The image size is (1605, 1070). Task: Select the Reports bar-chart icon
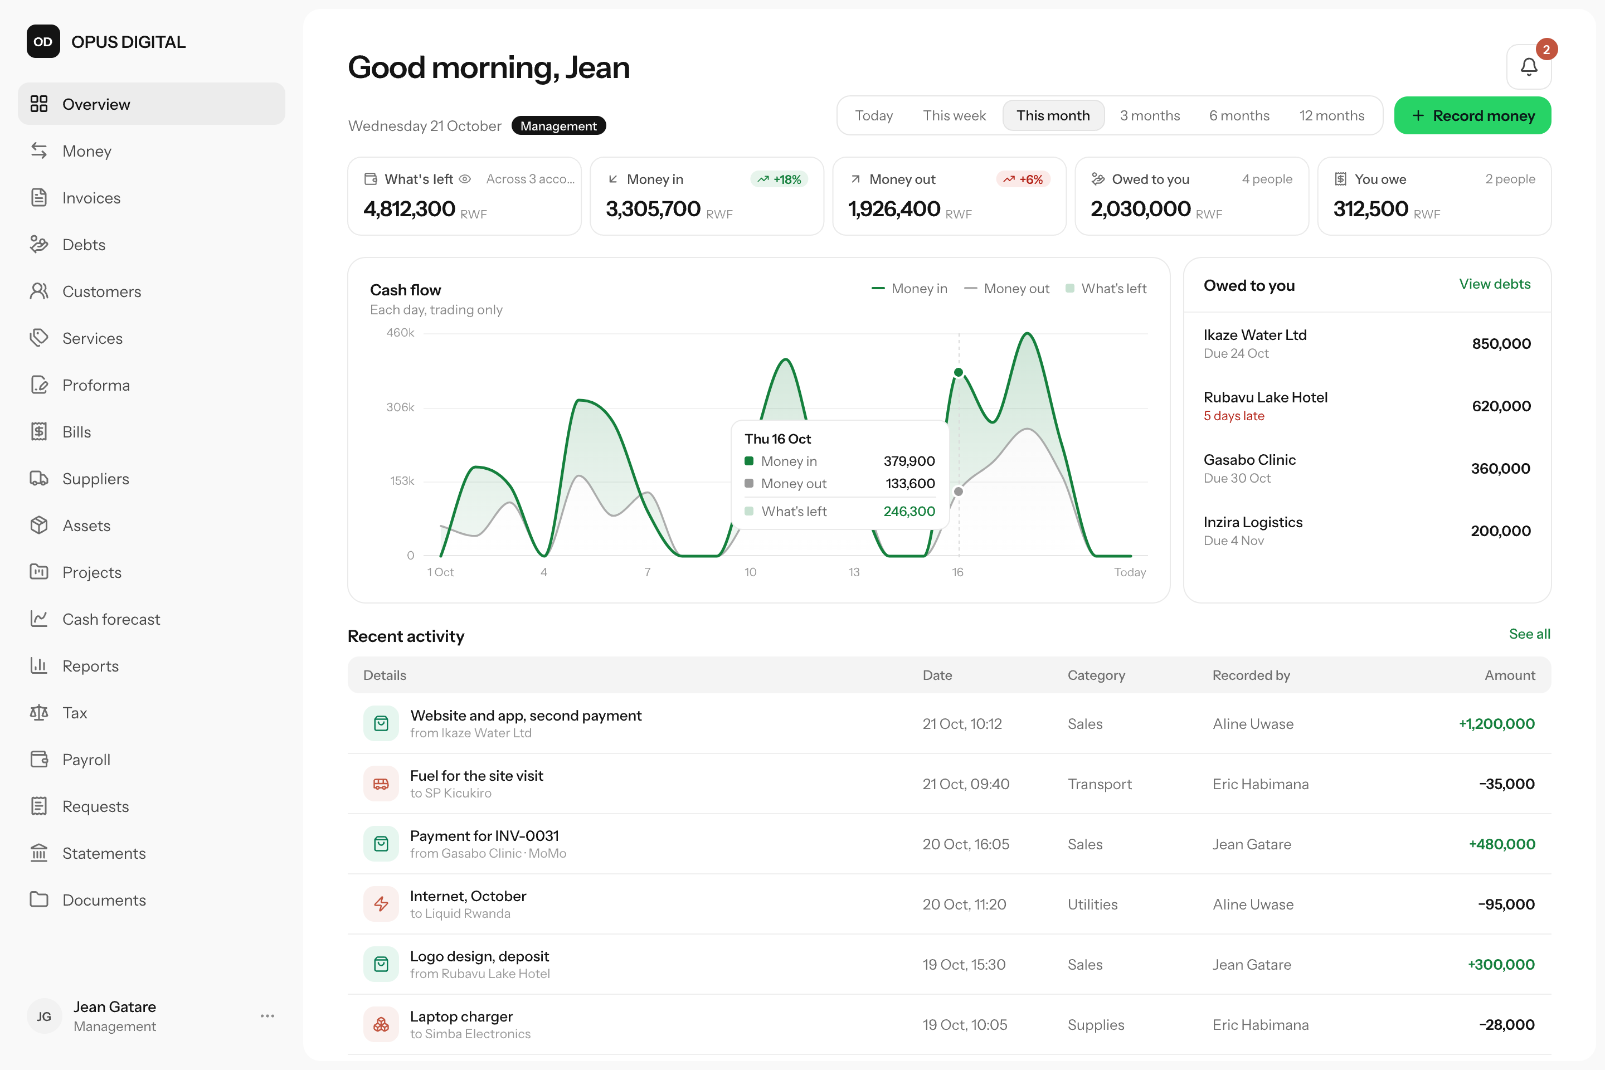[x=39, y=665]
